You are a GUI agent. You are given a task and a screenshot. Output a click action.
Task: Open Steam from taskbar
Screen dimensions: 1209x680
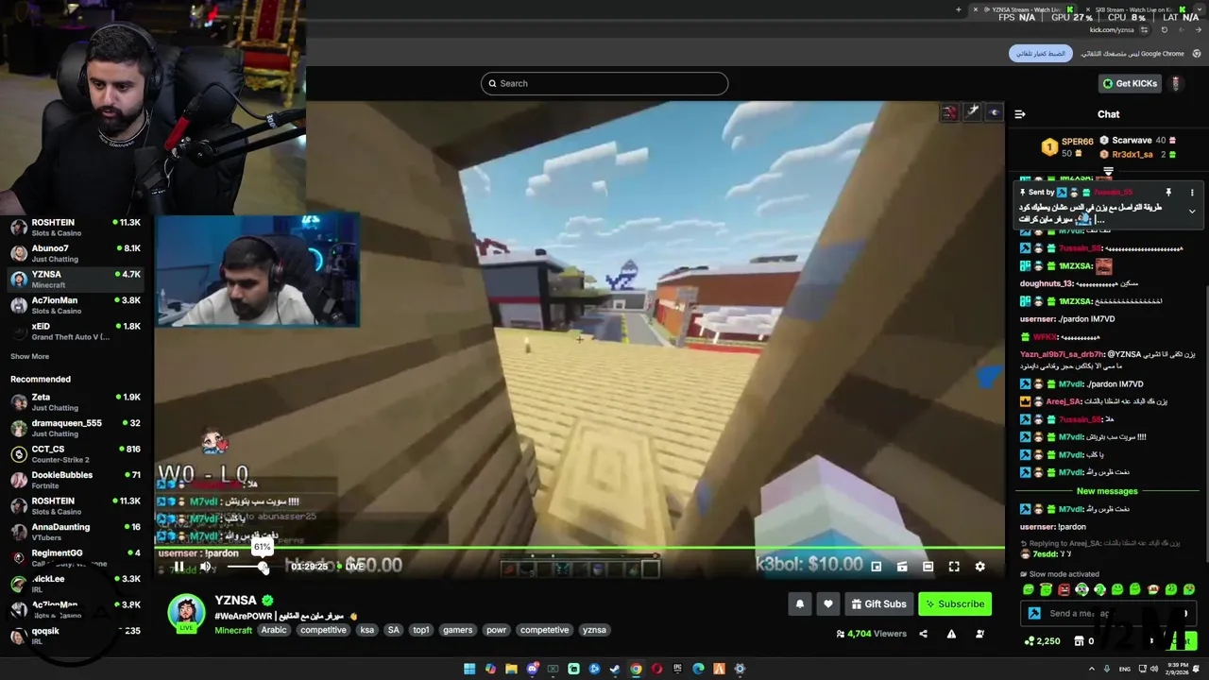pos(615,669)
